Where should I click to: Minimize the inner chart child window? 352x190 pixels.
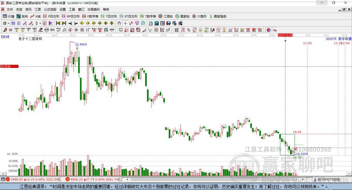coord(340,9)
